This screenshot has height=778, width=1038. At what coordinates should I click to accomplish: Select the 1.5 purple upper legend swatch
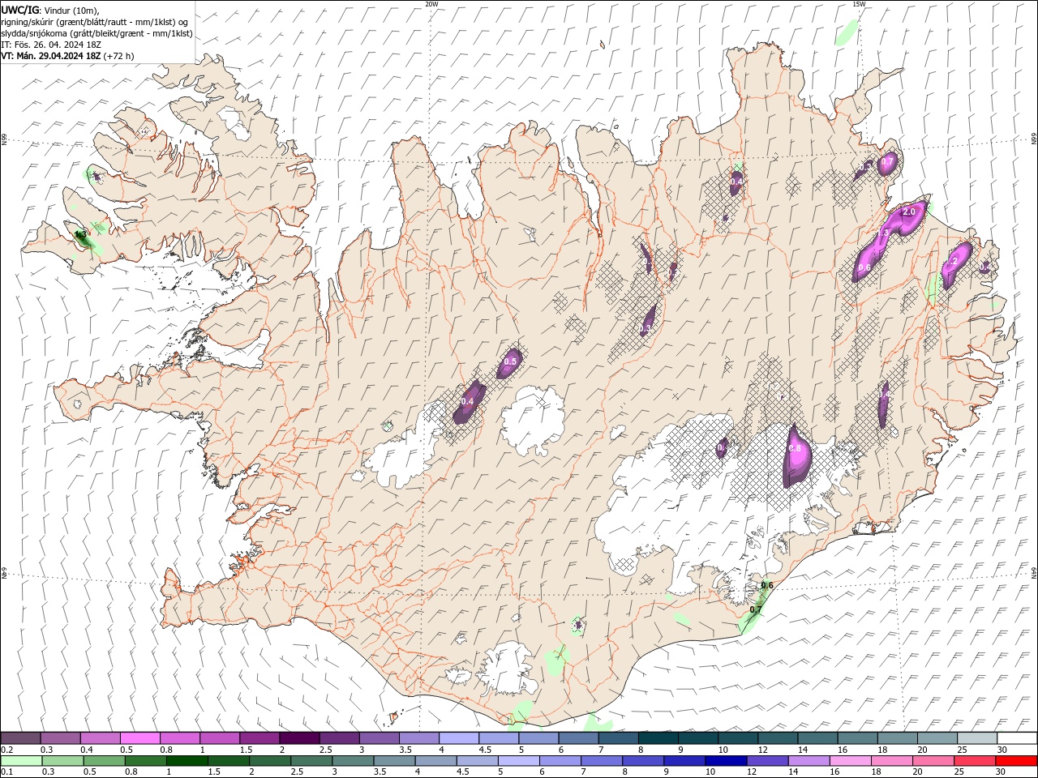259,738
